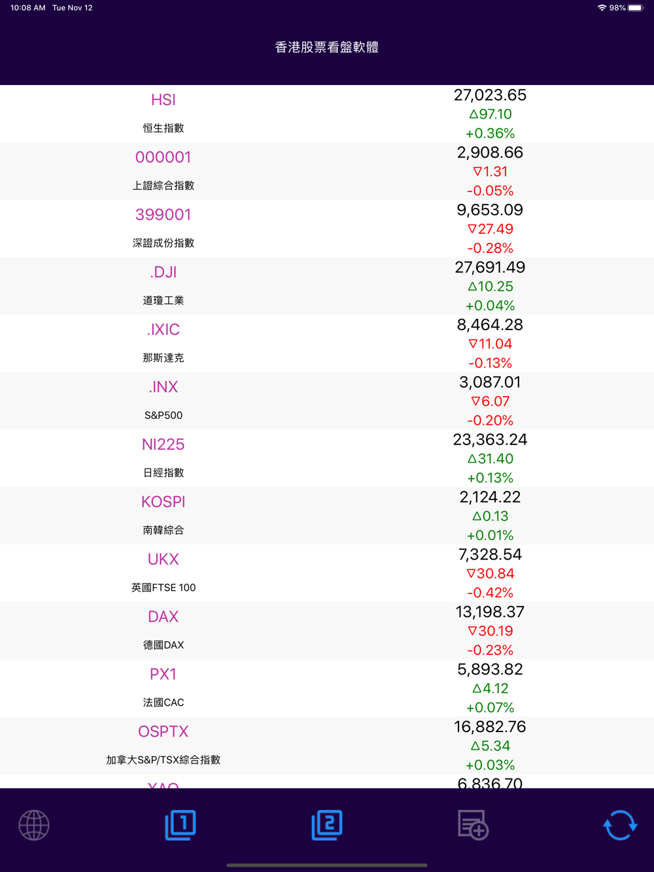Viewport: 654px width, 872px height.
Task: Open the PX1 CAC index
Action: click(x=327, y=688)
